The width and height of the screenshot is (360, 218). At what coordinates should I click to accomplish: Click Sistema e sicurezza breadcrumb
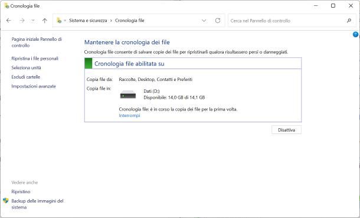[88, 21]
